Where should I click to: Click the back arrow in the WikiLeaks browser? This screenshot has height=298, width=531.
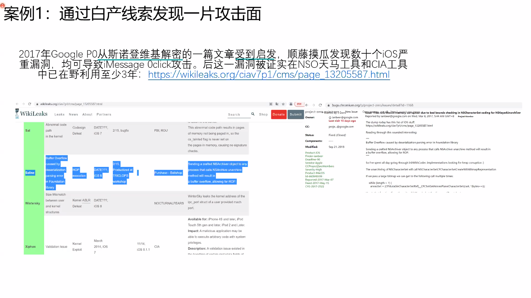(17, 104)
